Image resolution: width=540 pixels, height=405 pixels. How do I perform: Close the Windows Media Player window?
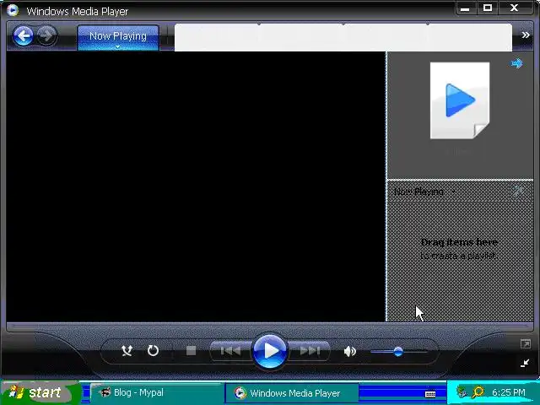[514, 8]
